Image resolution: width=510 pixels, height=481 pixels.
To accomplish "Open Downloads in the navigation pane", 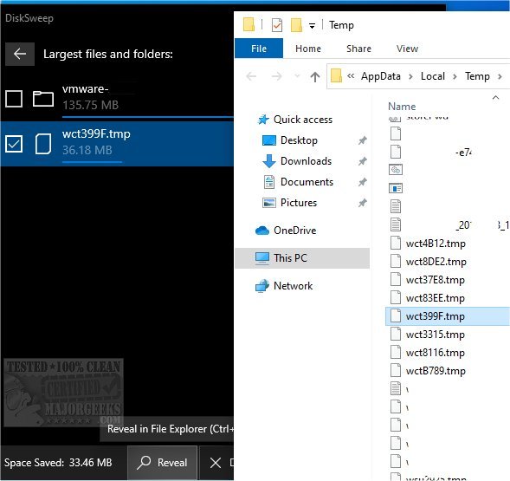I will (x=306, y=161).
